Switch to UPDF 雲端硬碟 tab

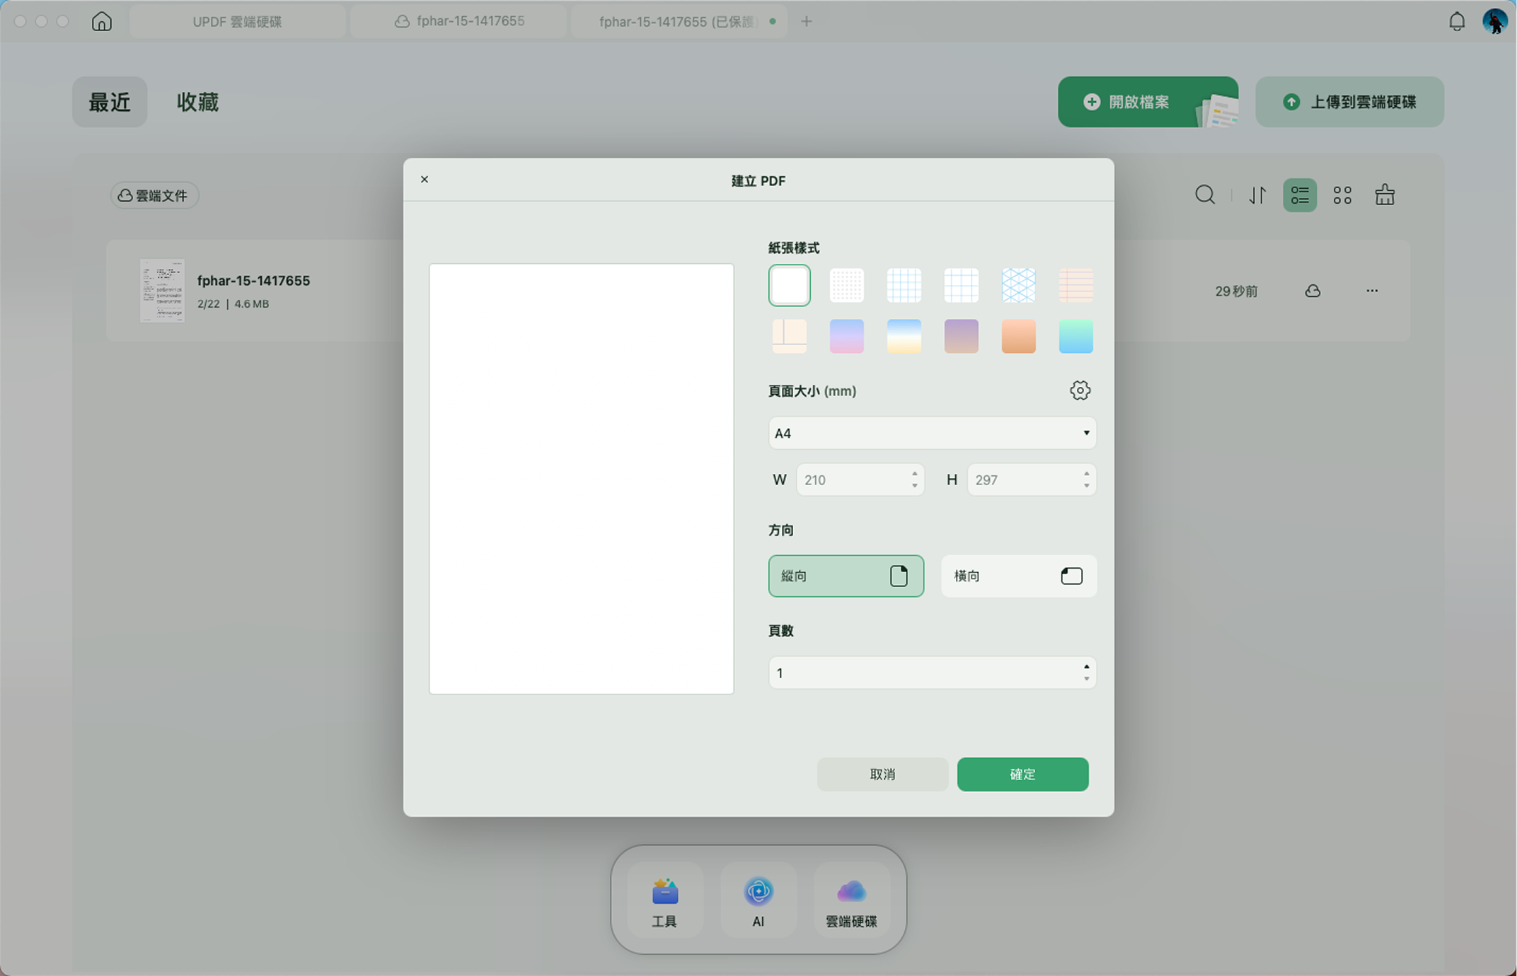tap(237, 21)
